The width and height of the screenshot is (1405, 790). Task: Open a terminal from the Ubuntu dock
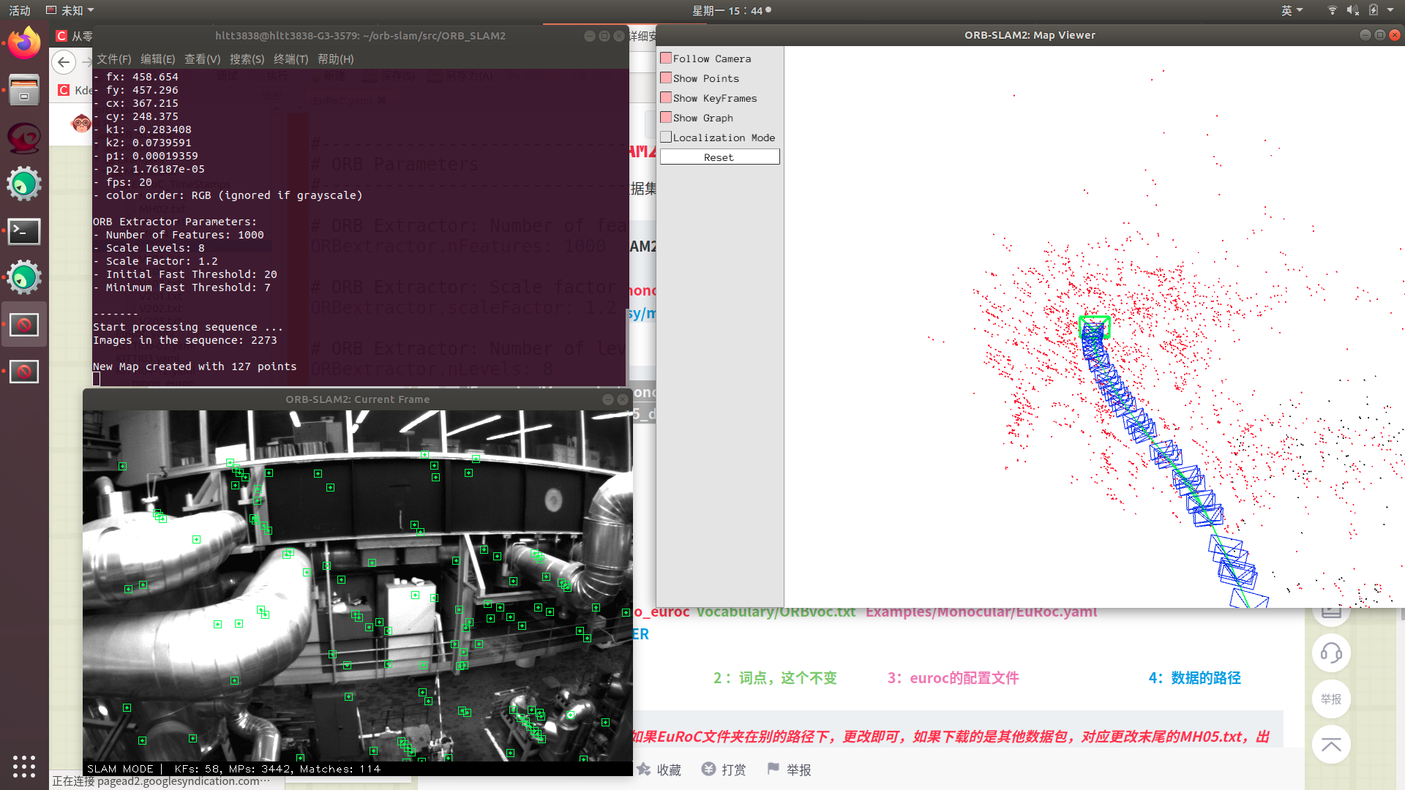coord(24,232)
